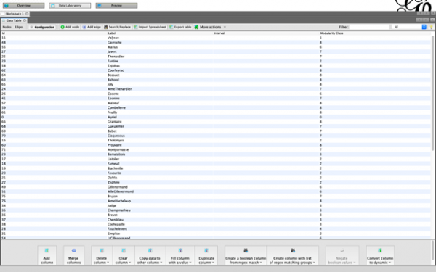Image resolution: width=436 pixels, height=272 pixels.
Task: Click the Add column button
Action: [x=47, y=255]
